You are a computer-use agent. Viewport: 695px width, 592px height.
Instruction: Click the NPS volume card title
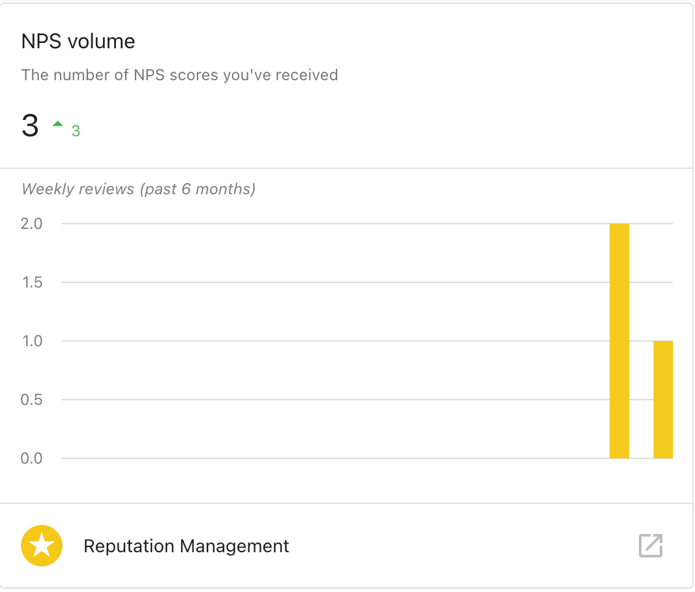coord(78,41)
